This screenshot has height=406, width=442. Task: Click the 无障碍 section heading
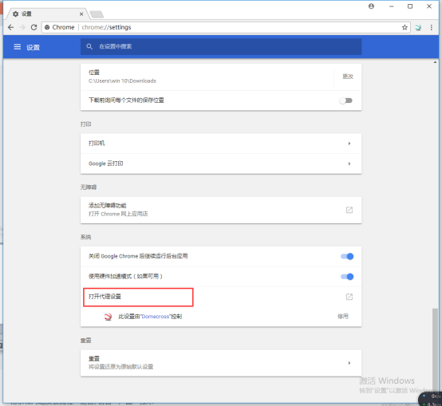89,187
